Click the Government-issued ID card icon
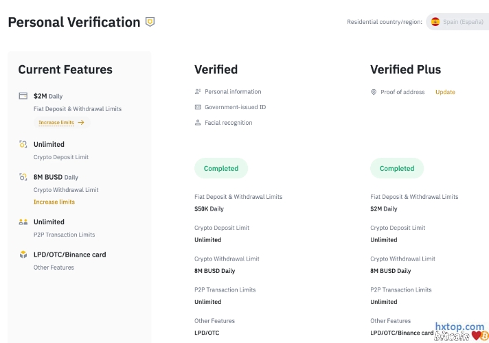This screenshot has width=489, height=343. coord(198,107)
